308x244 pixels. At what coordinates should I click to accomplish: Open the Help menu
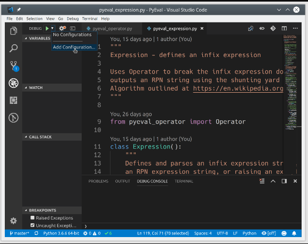pos(105,19)
